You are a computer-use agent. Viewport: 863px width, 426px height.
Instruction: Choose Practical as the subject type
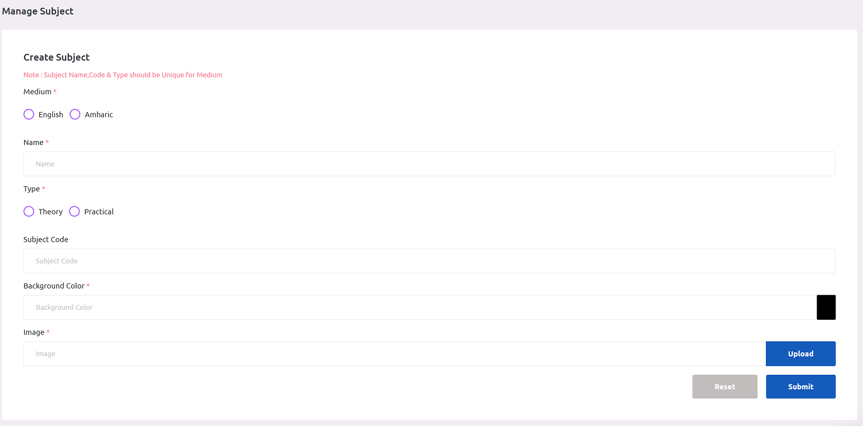click(74, 212)
